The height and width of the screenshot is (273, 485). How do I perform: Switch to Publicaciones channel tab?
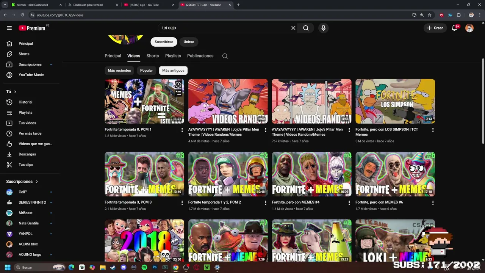click(x=200, y=56)
